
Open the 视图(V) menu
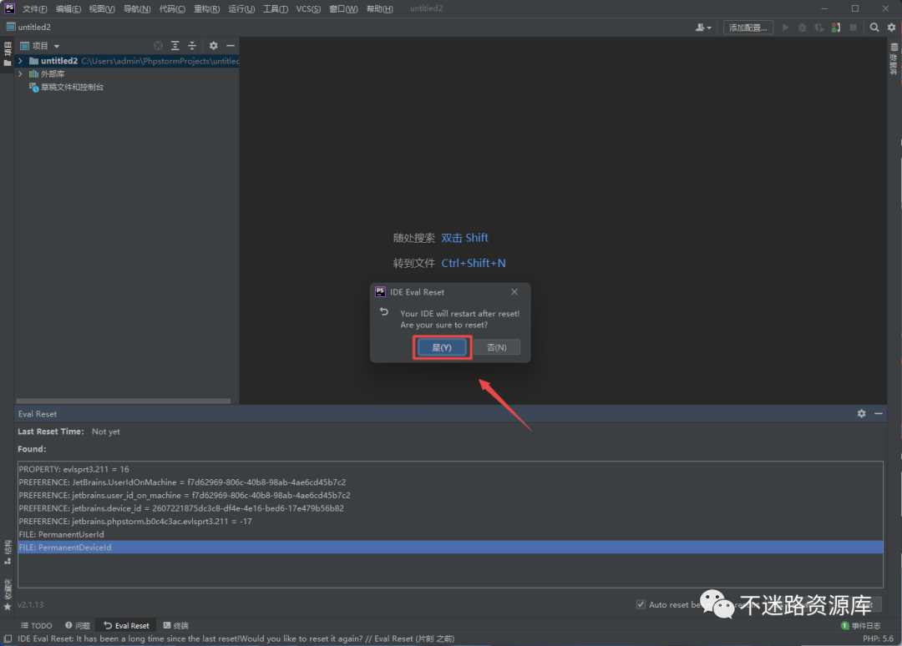[102, 8]
